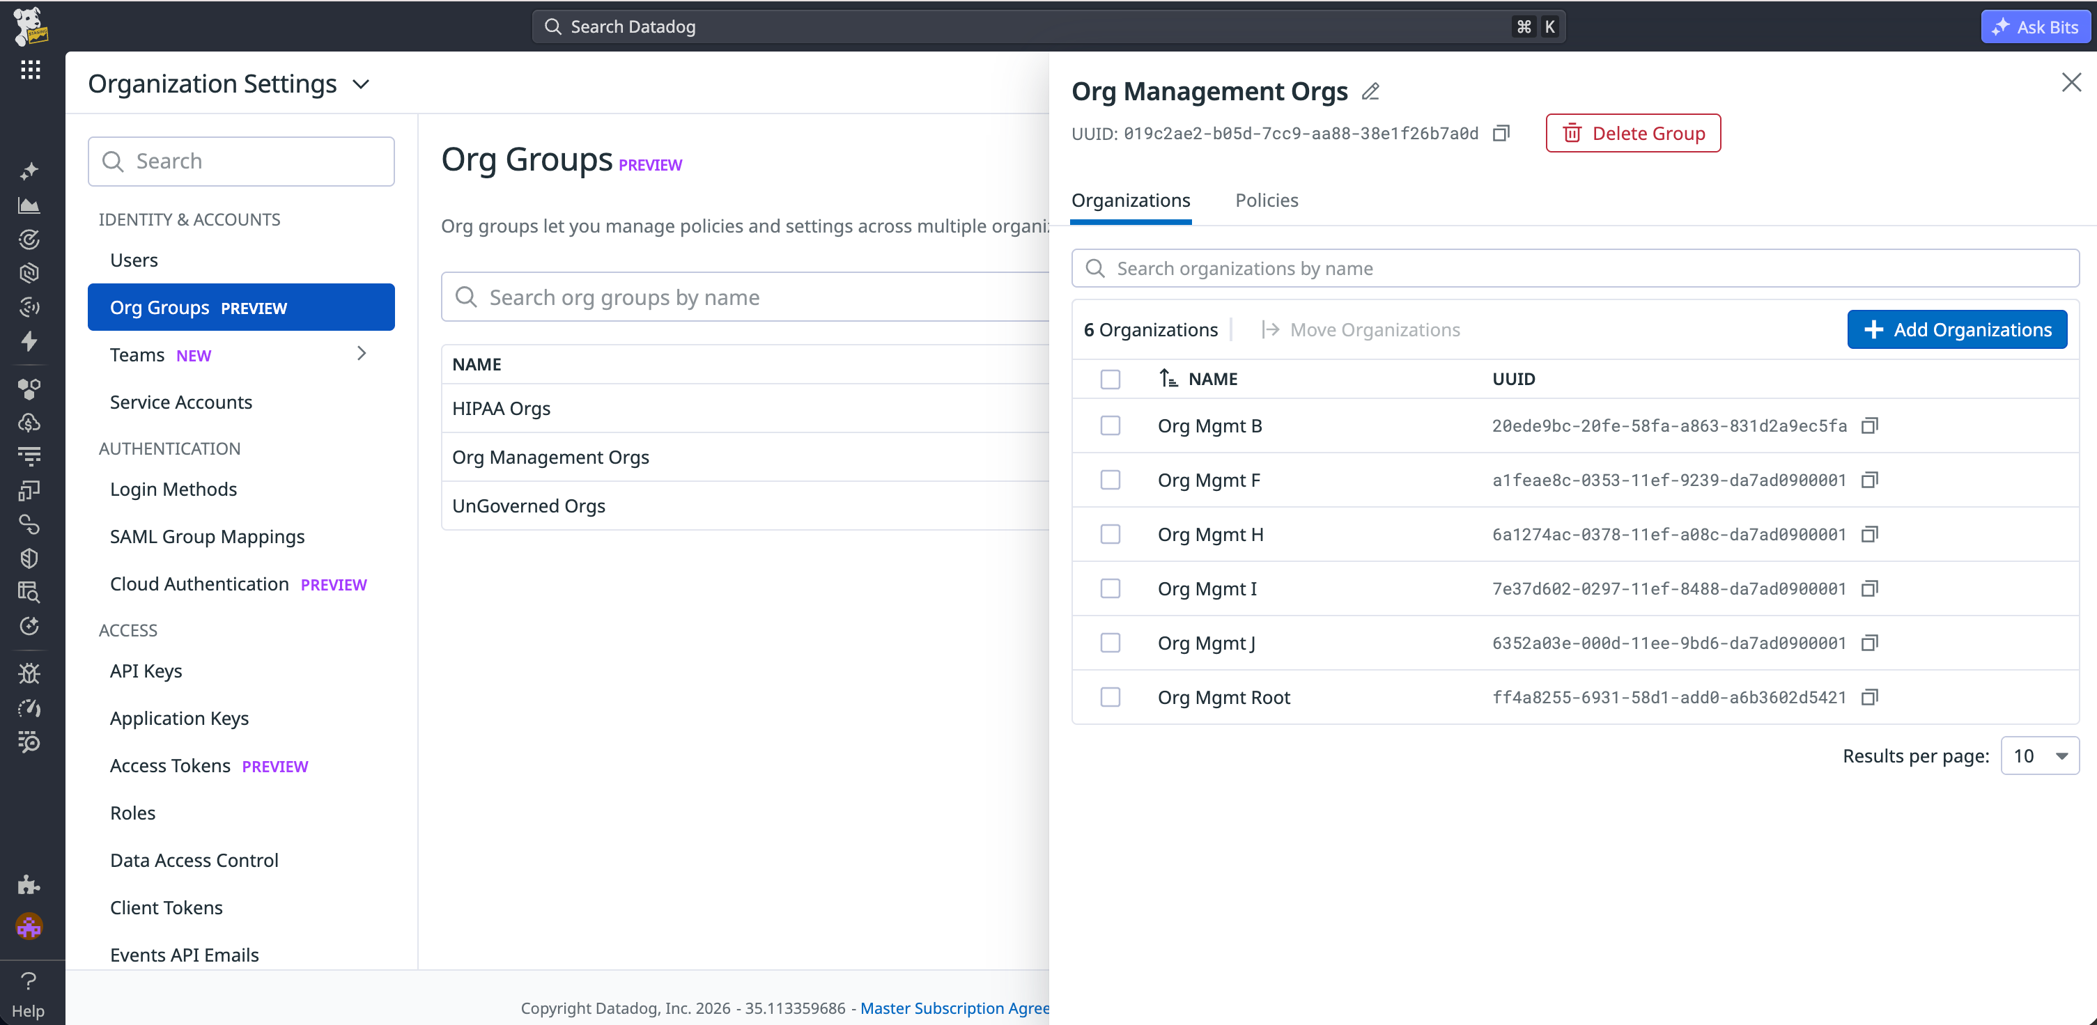Open Roles menu item
This screenshot has width=2097, height=1025.
point(241,813)
